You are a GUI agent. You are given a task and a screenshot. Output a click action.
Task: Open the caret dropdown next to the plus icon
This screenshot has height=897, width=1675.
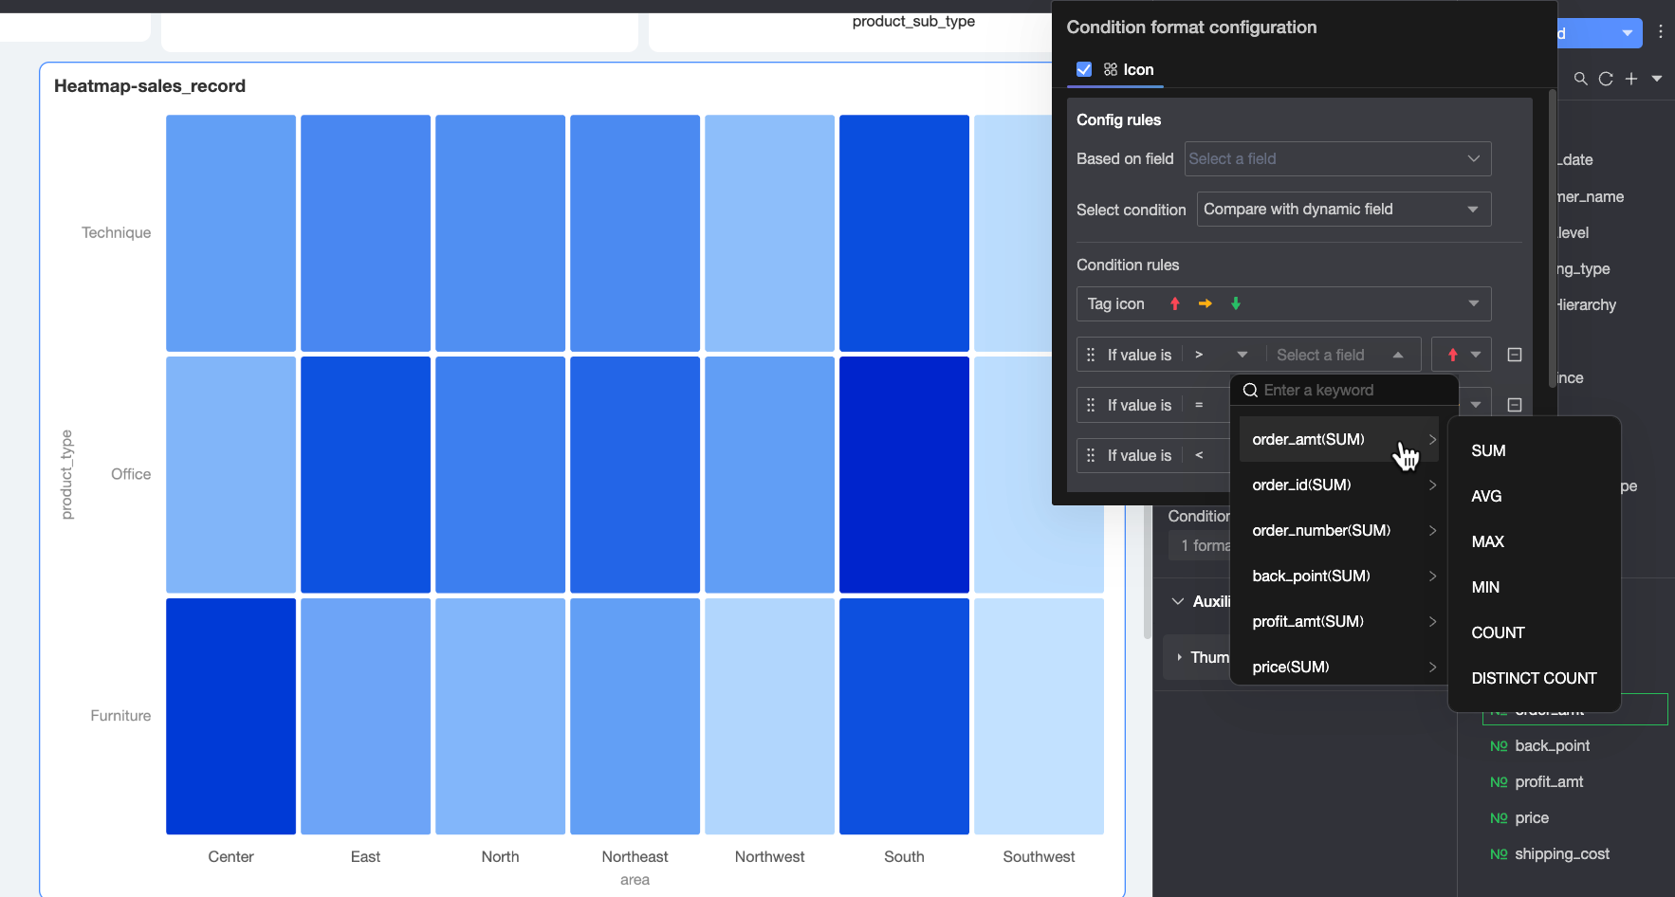(x=1657, y=79)
